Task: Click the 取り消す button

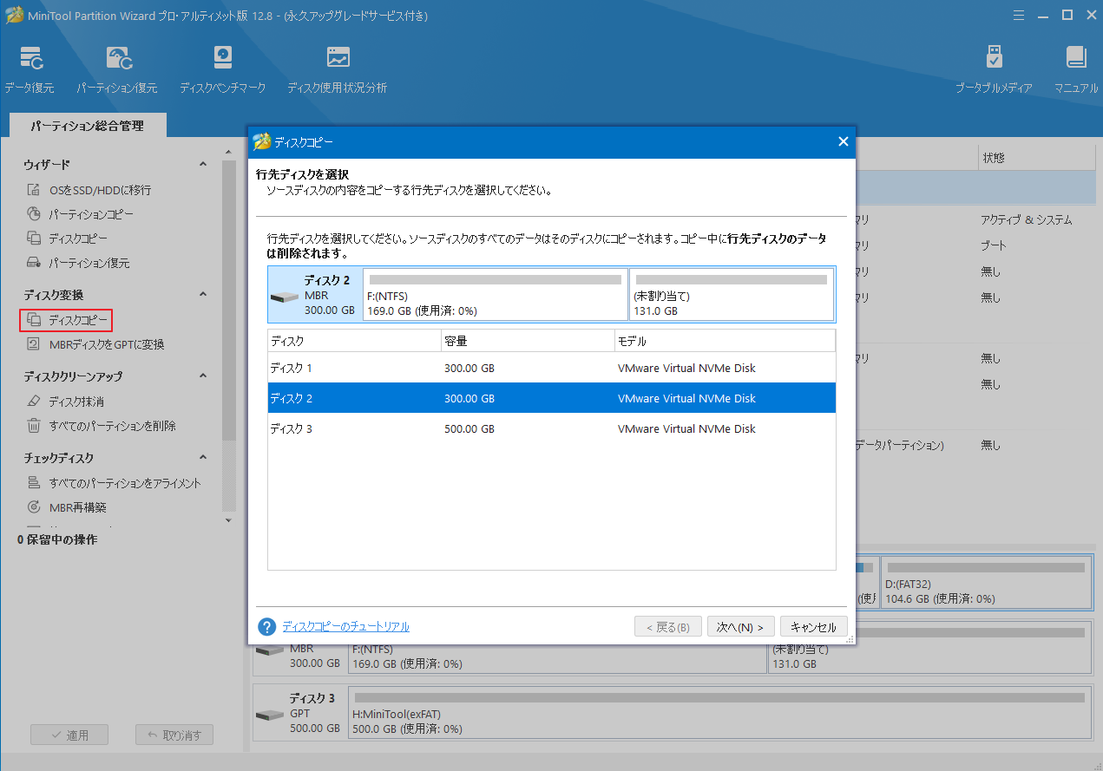Action: [x=174, y=735]
